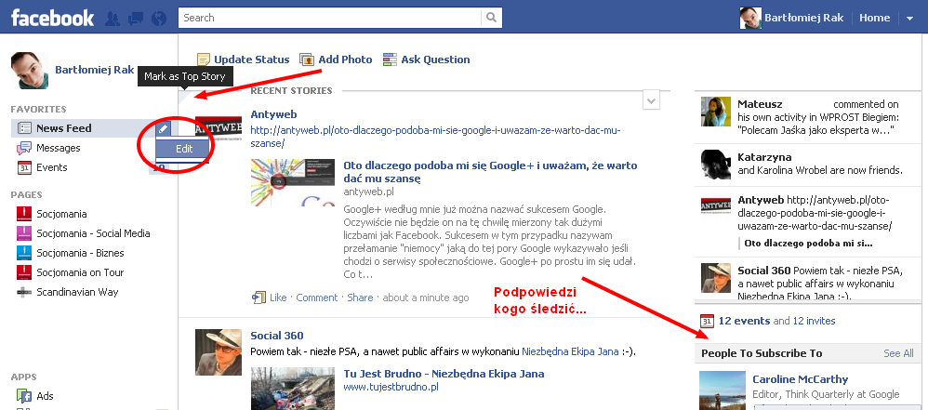Click left sidebar profile picture
Screen dimensions: 928x410
pos(30,71)
